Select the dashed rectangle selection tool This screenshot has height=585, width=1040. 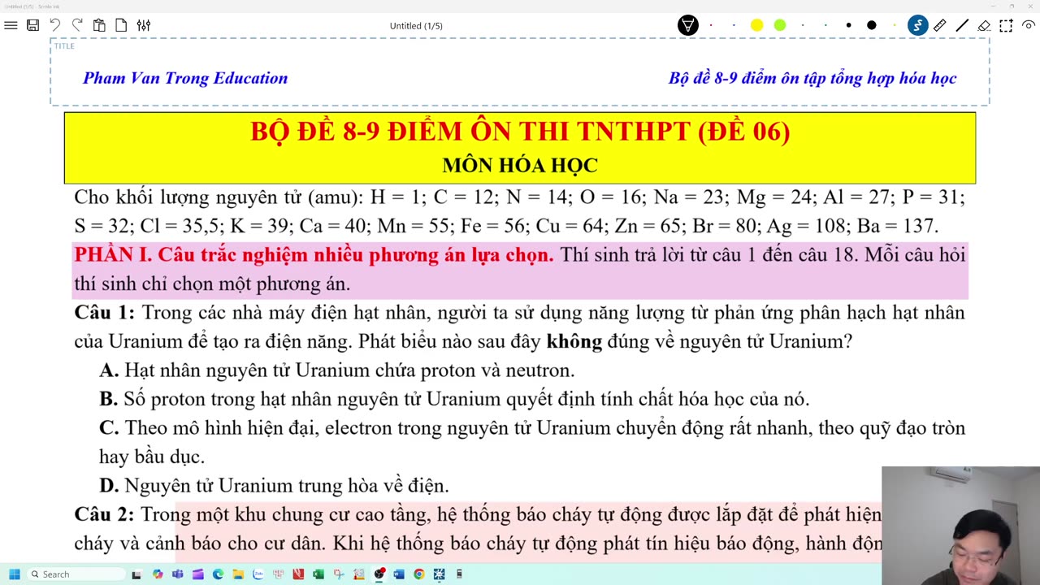coord(1007,25)
